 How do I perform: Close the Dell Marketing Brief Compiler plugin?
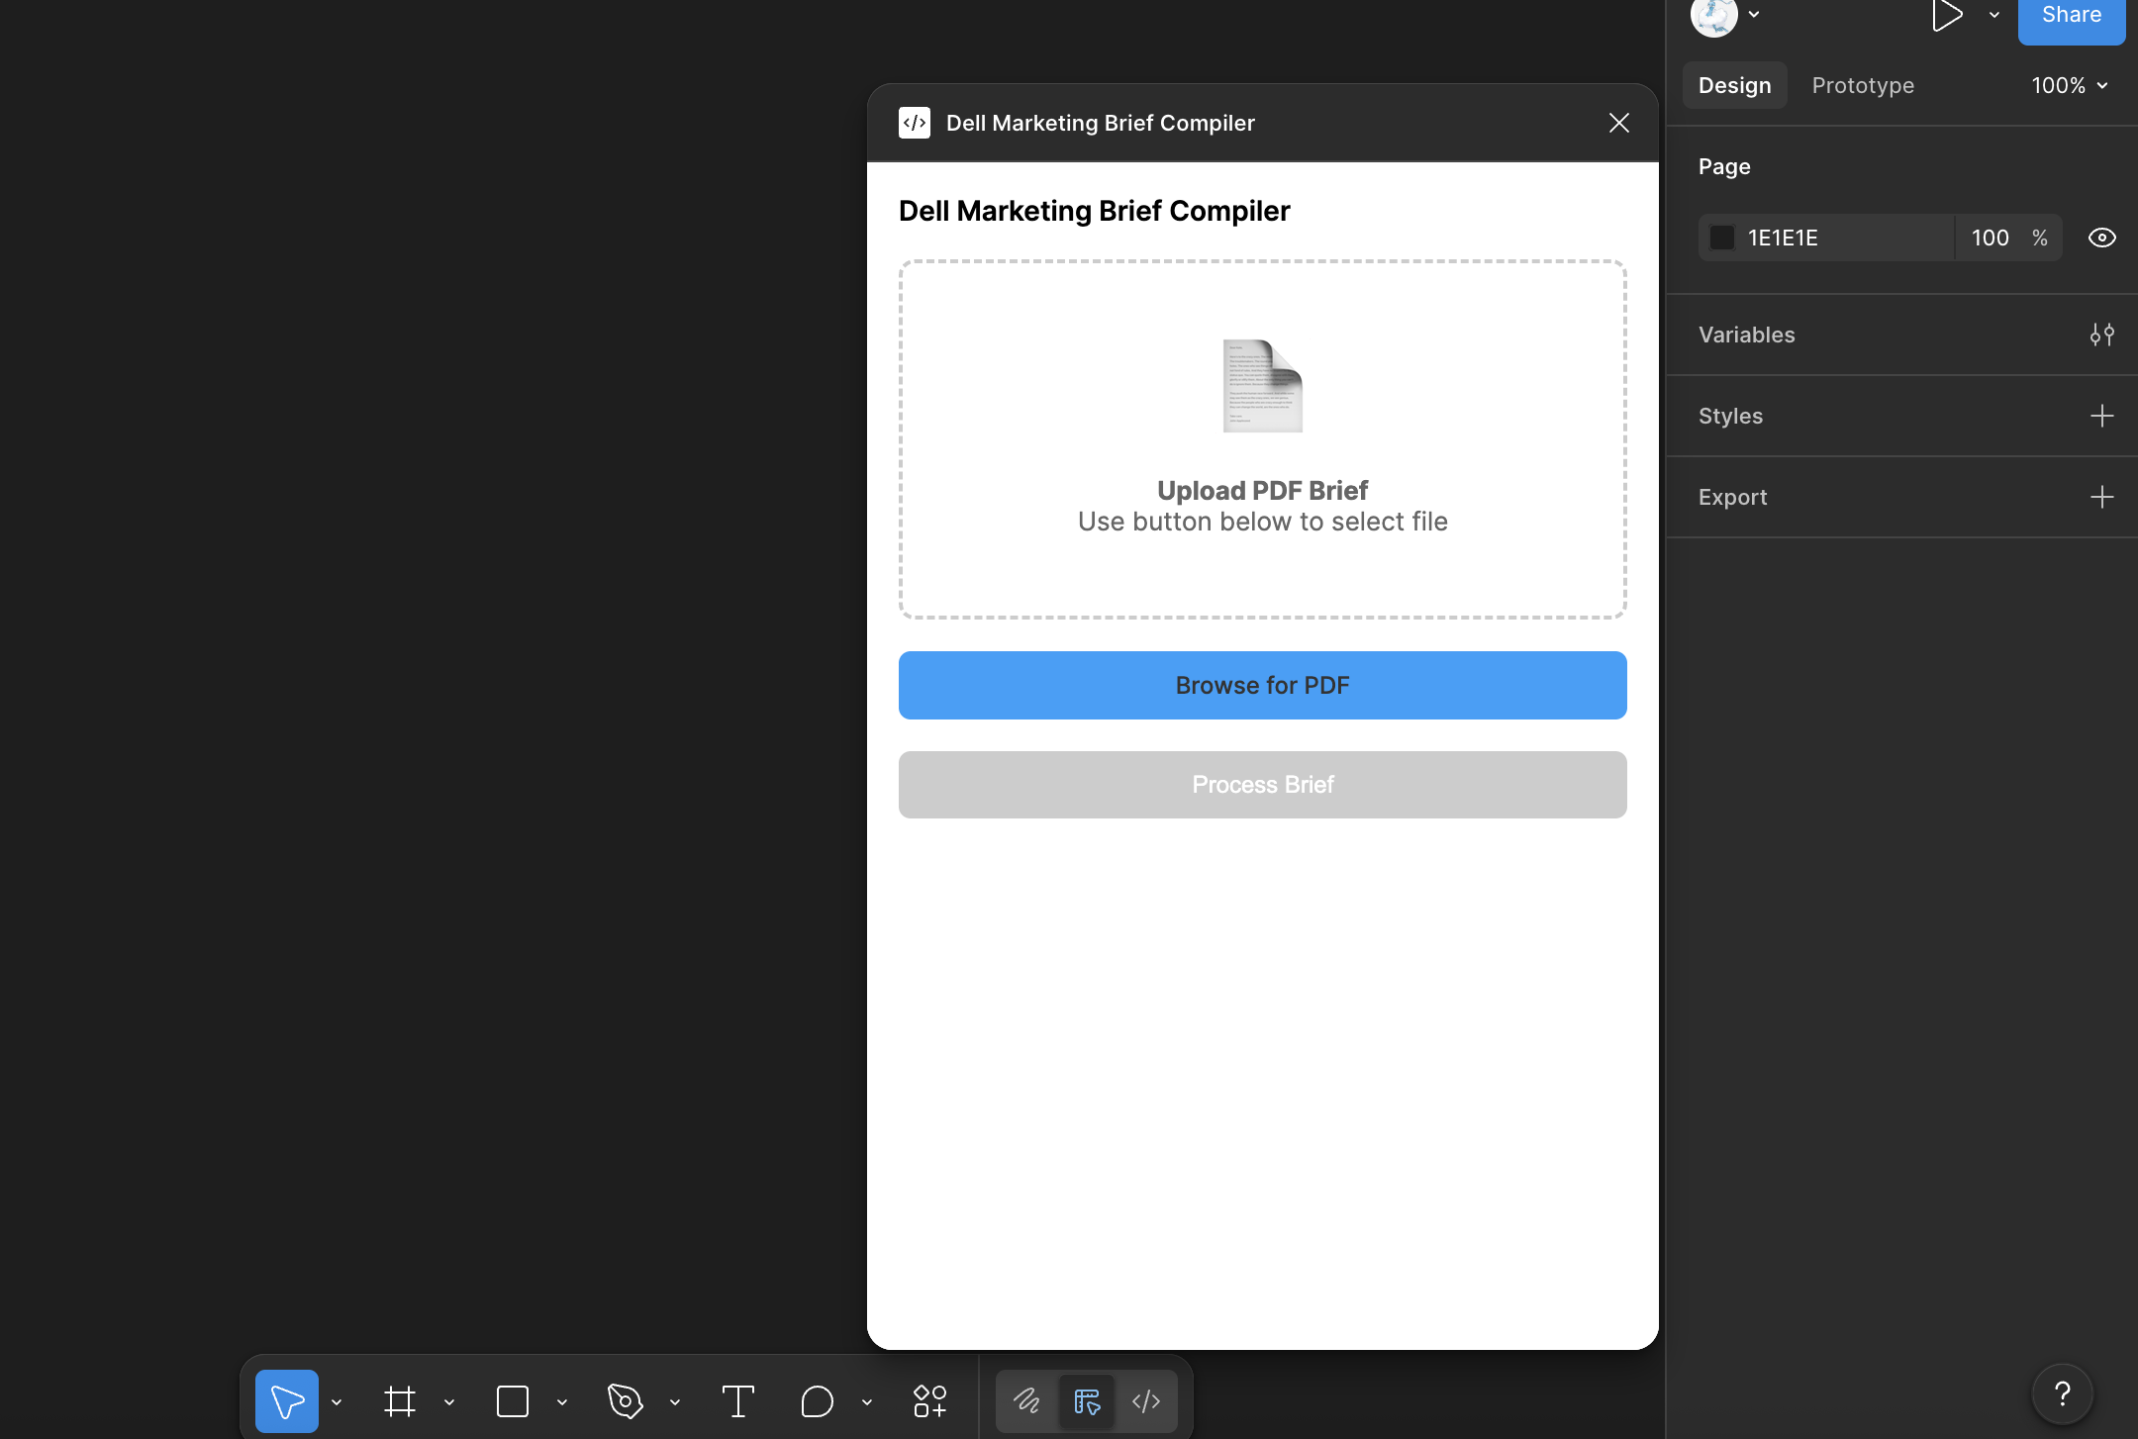pyautogui.click(x=1619, y=123)
